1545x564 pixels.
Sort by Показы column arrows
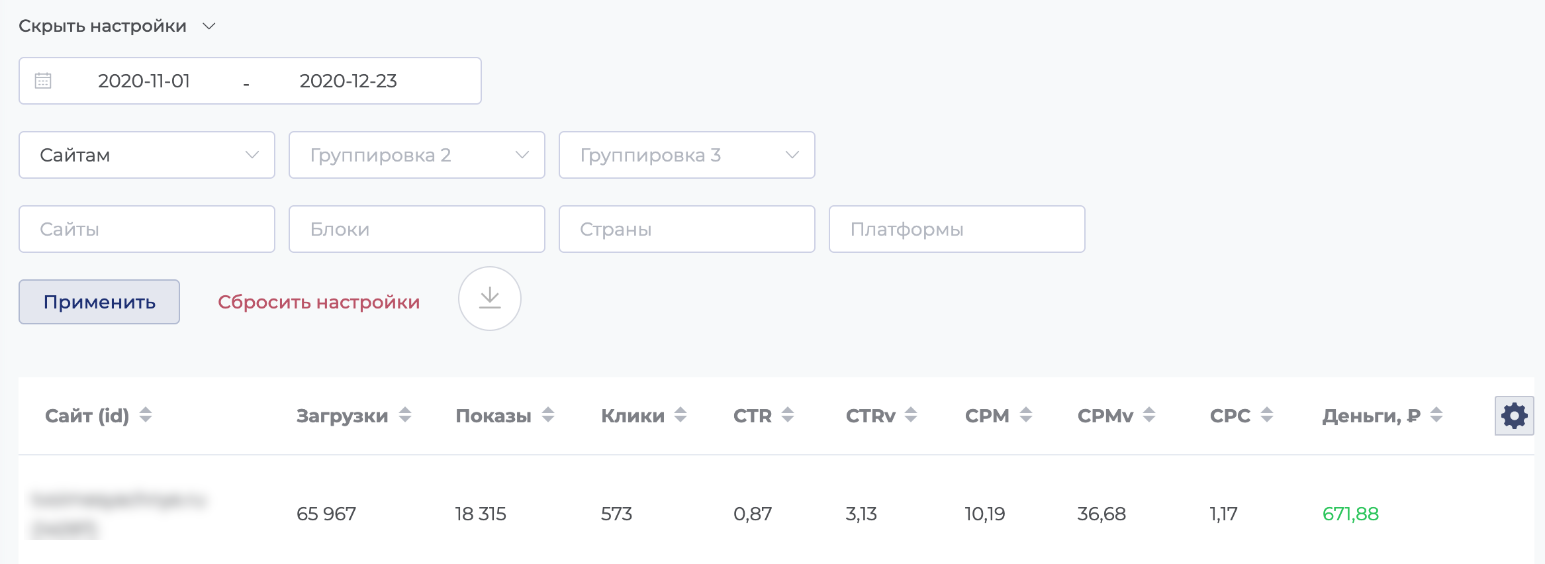(548, 415)
